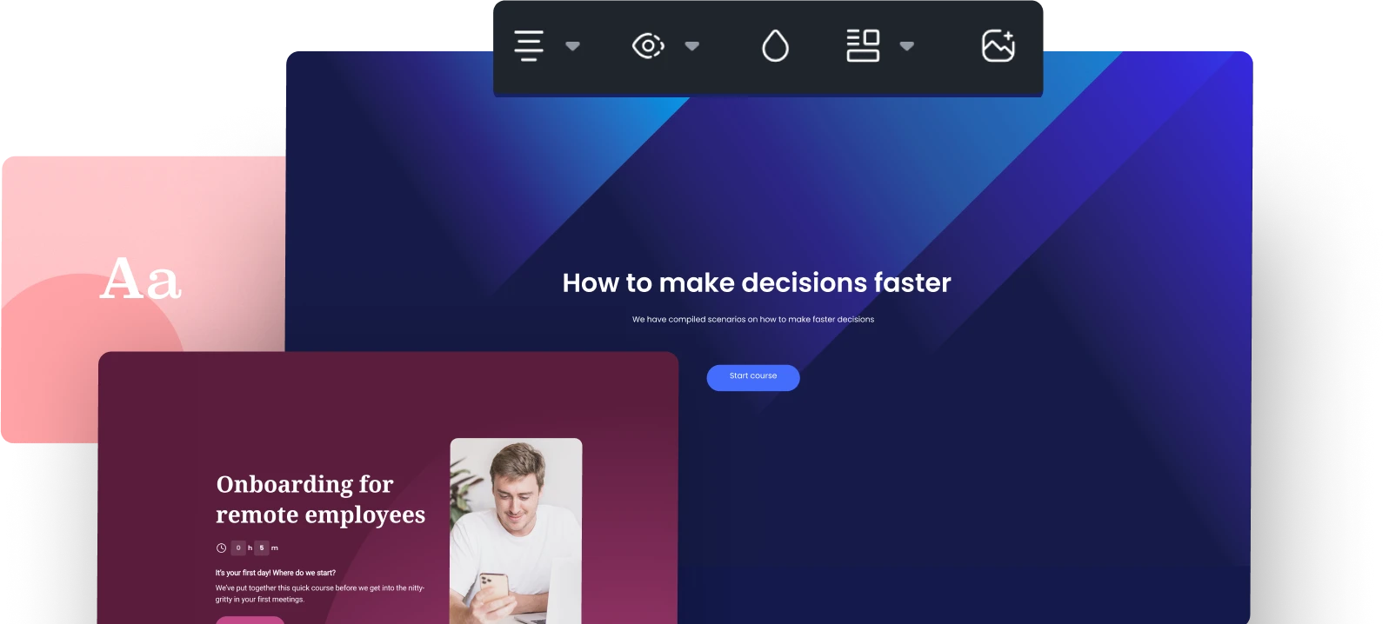
Task: Select the layout blocks icon
Action: coord(863,46)
